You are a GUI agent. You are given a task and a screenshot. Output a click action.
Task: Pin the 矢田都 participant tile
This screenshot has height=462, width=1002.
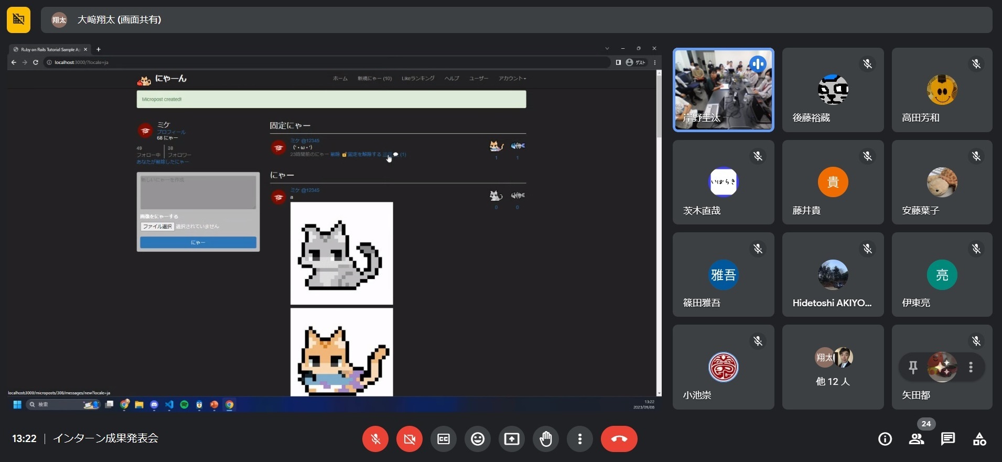(x=913, y=367)
